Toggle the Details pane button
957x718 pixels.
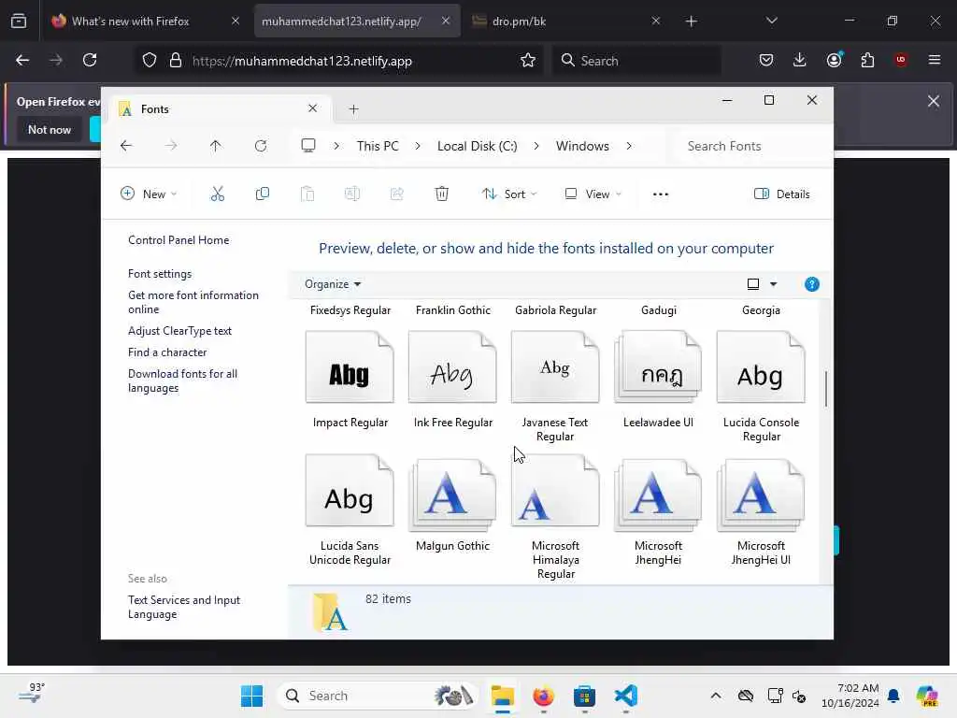click(x=782, y=194)
